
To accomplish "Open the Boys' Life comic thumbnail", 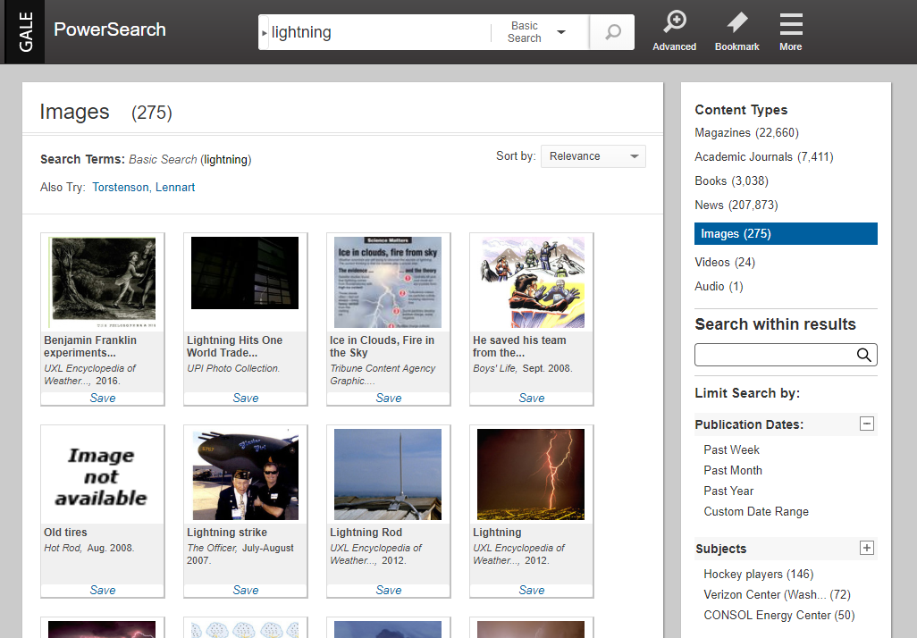I will [x=531, y=281].
